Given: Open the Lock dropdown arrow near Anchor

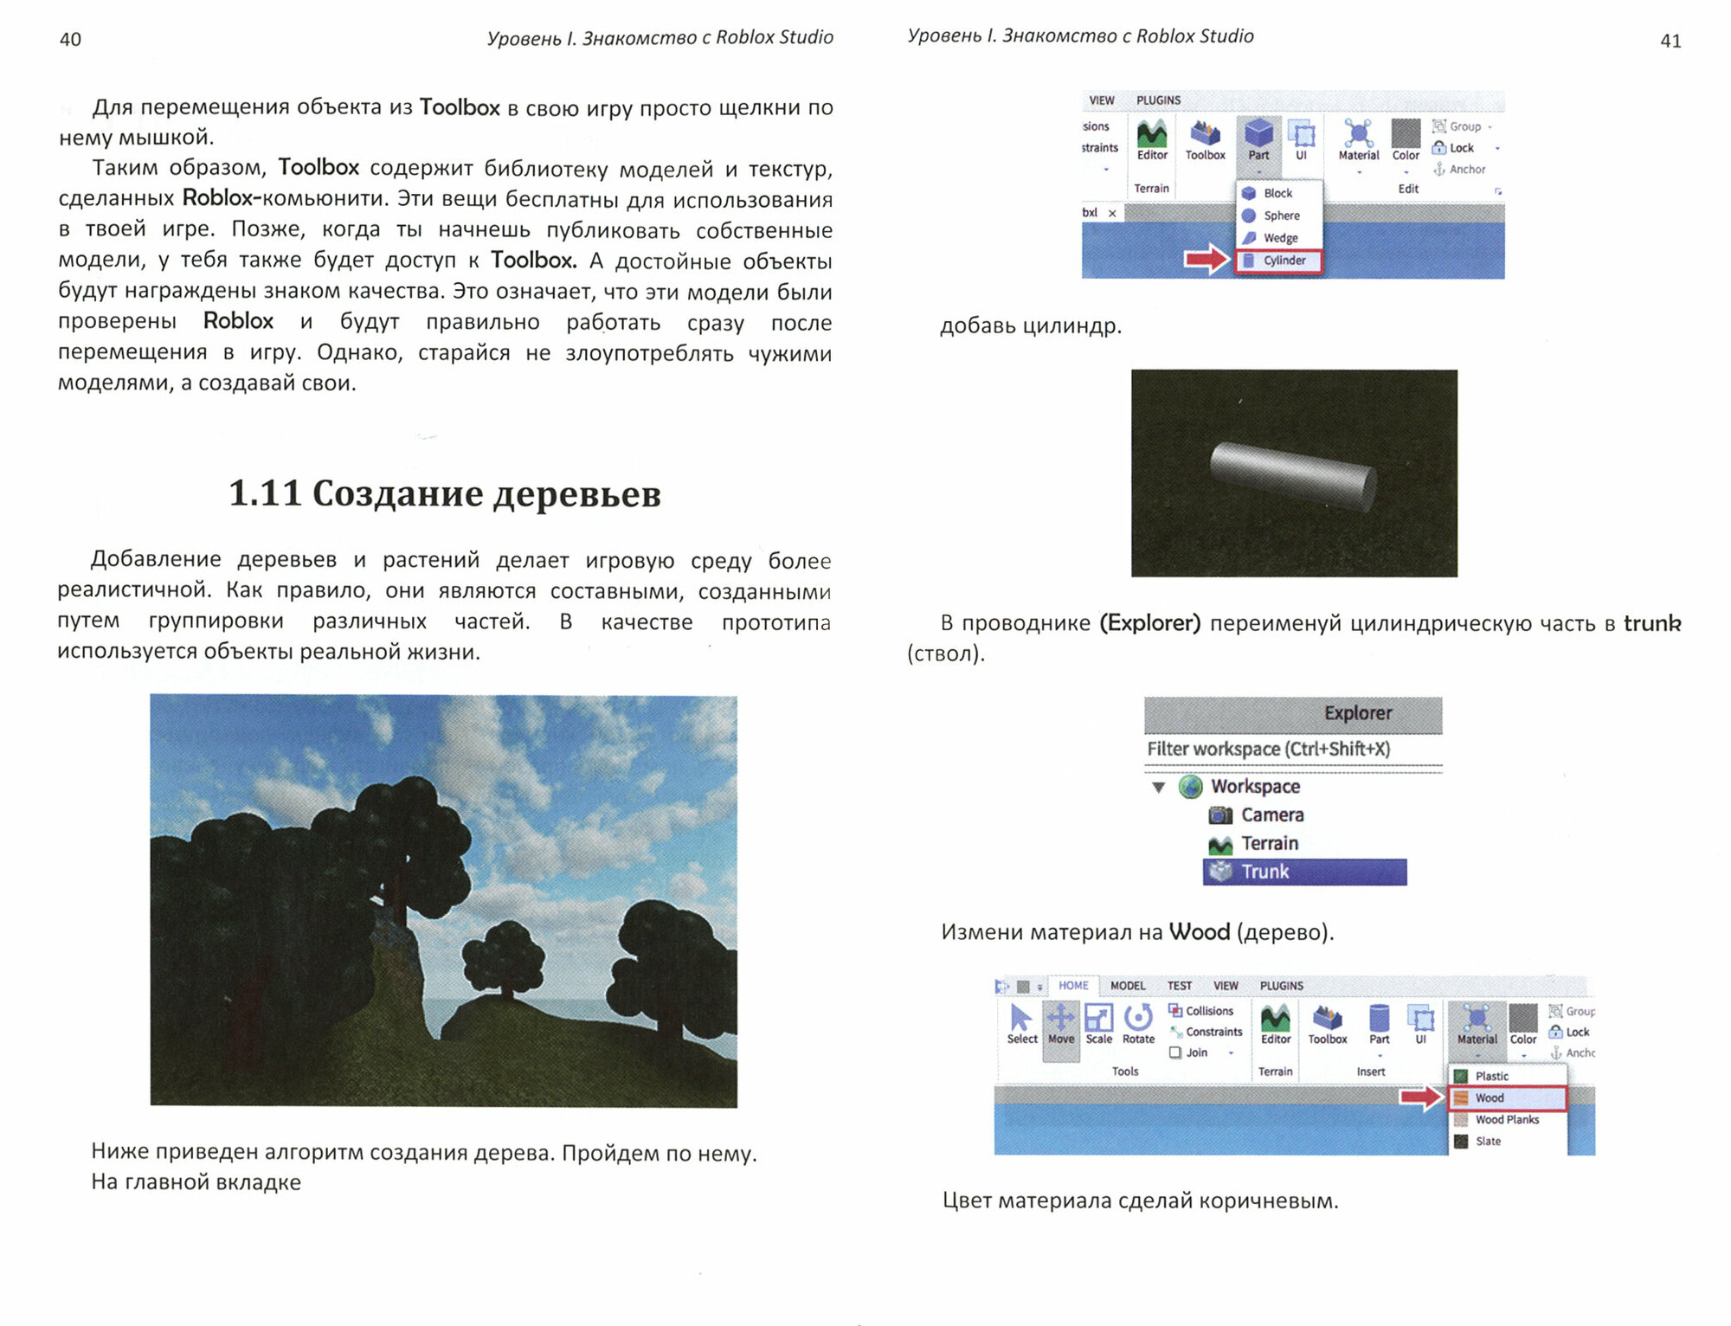Looking at the screenshot, I should pos(1497,148).
